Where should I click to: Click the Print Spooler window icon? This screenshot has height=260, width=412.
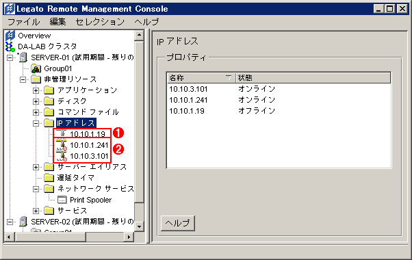click(62, 200)
